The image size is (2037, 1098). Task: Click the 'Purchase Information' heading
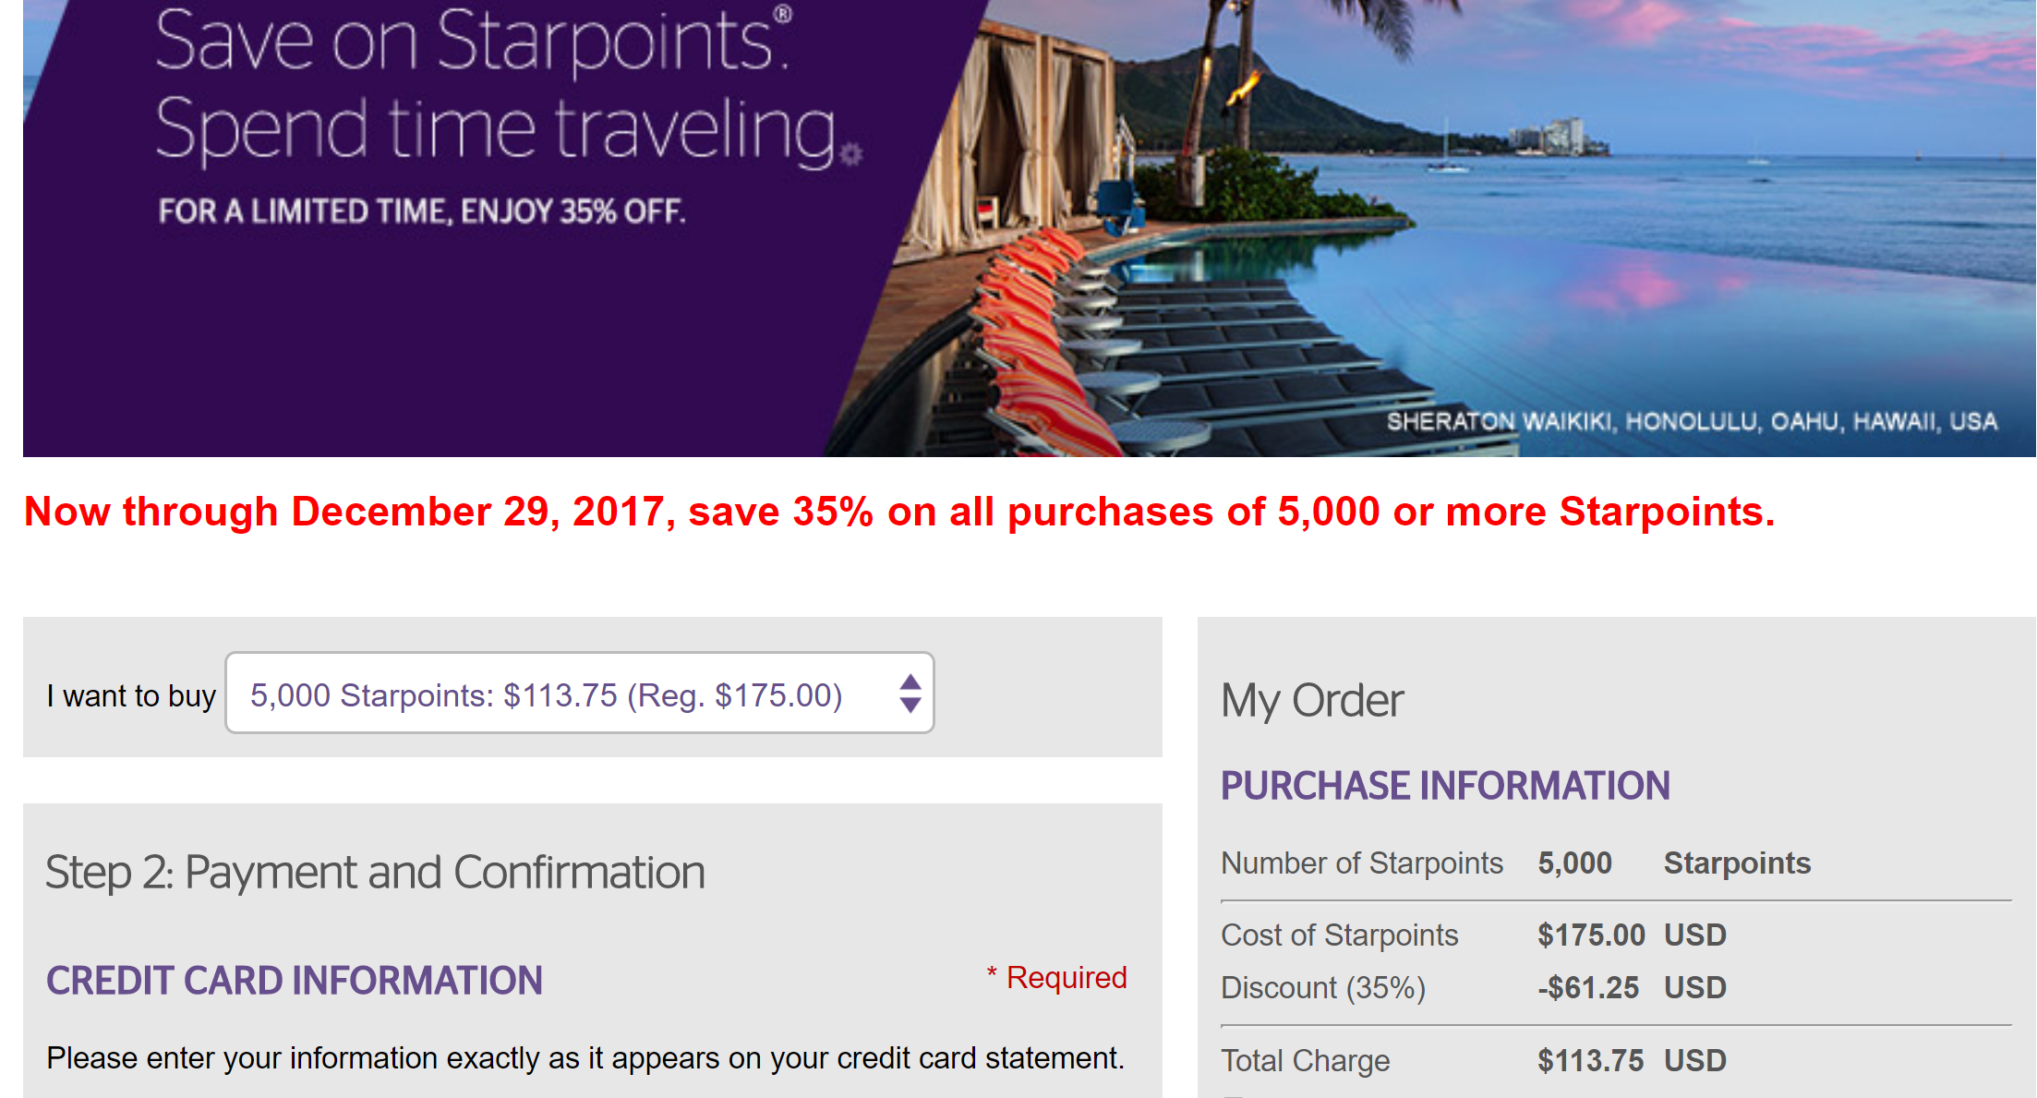(1445, 786)
